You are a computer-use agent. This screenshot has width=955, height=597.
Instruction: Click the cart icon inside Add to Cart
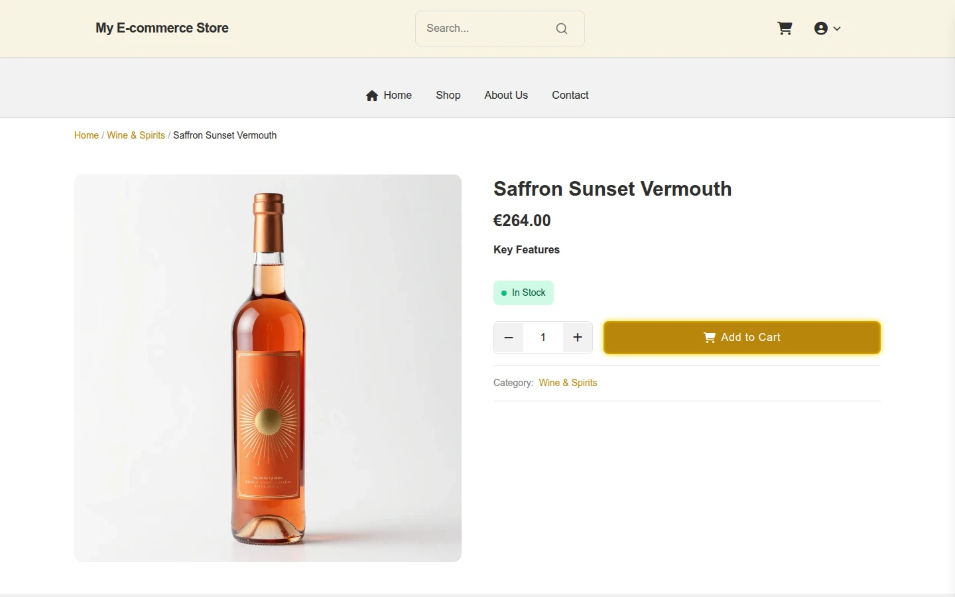click(x=709, y=338)
